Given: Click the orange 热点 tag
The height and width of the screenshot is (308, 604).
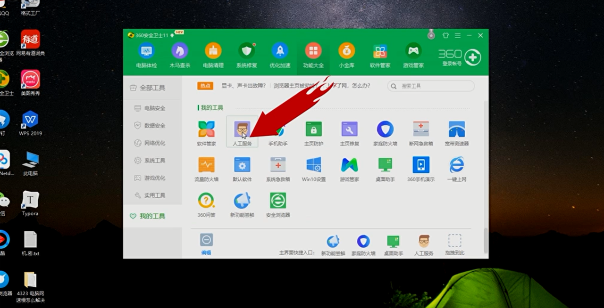Looking at the screenshot, I should click(x=205, y=86).
